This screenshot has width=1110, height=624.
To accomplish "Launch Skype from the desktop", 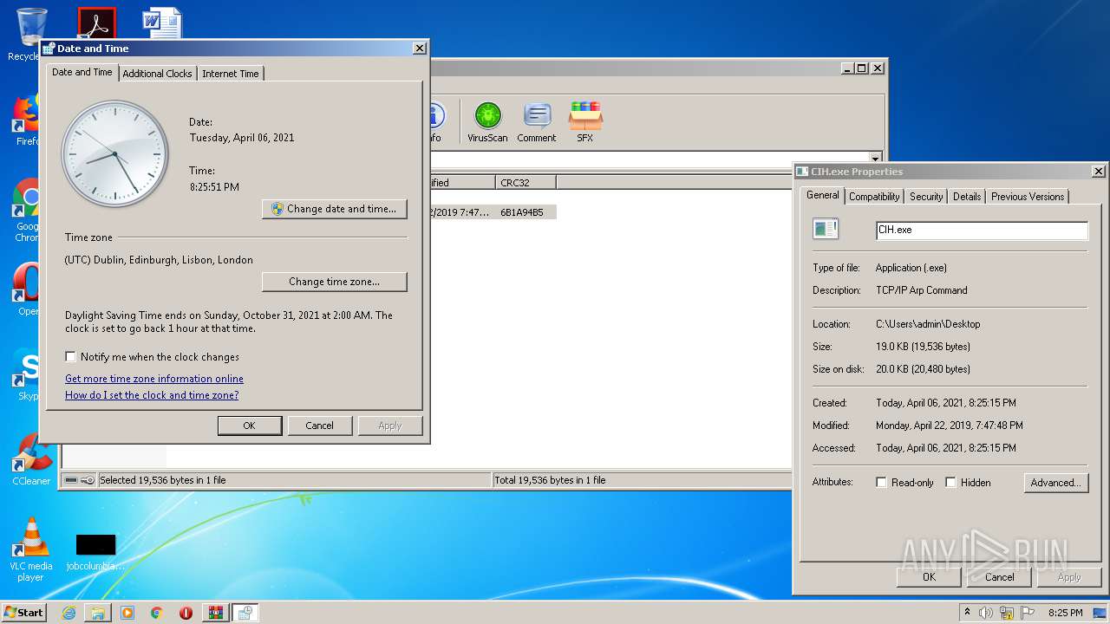I will (x=26, y=374).
